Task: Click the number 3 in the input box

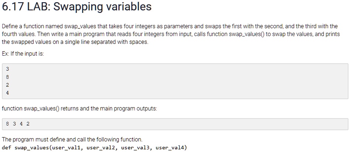Action: point(8,69)
